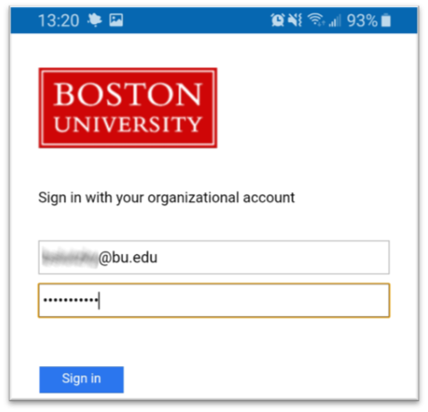Tap the leaf-shaped notification icon
Screen dimensions: 428x412
tap(94, 20)
